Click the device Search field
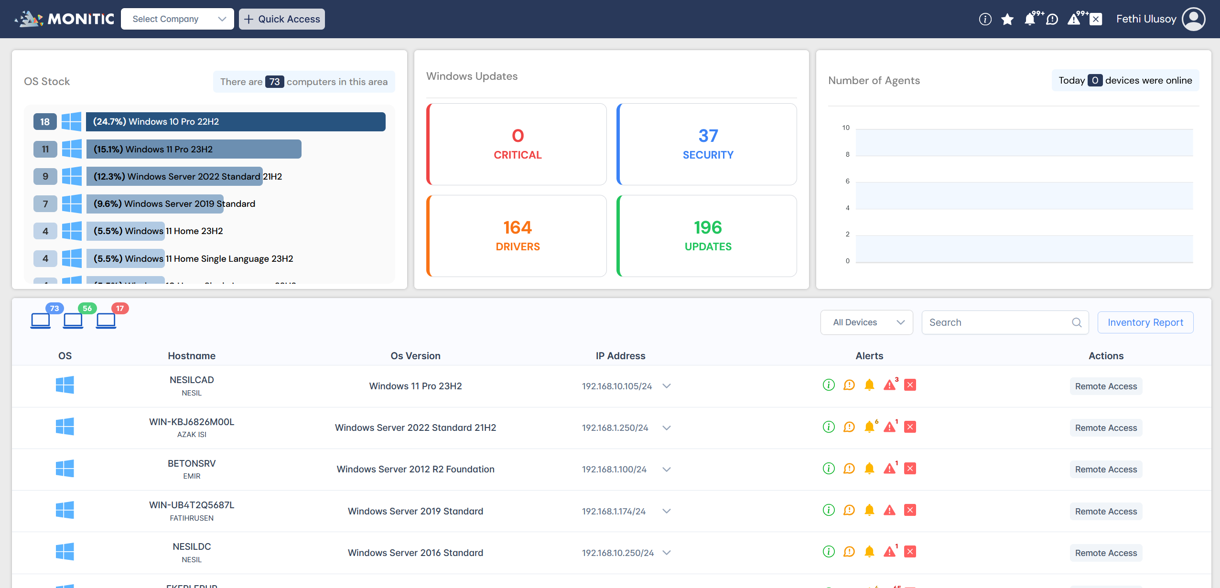Screen dimensions: 1220x588 pos(999,322)
